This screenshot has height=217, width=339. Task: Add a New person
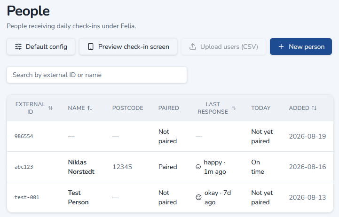[x=301, y=46]
